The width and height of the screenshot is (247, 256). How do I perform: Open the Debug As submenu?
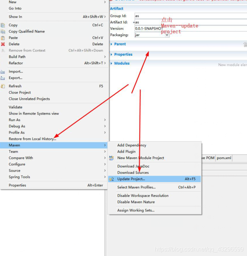tap(105, 126)
